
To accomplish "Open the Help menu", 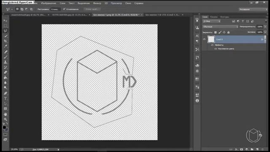I will 139,3.
